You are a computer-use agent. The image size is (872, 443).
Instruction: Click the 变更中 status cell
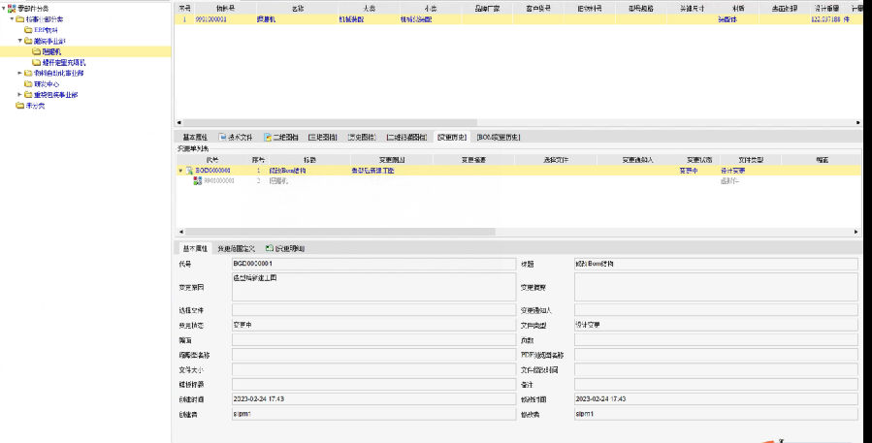689,171
